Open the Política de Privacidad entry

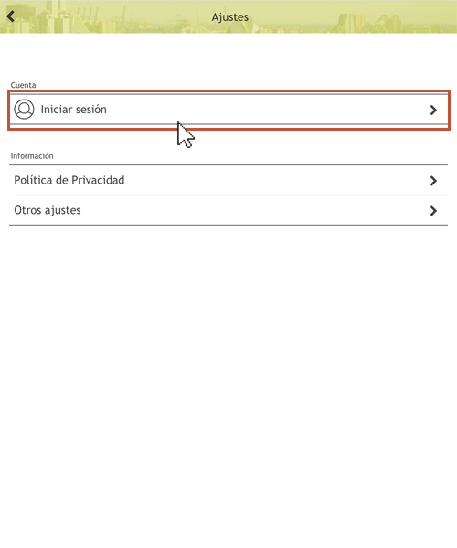point(69,180)
